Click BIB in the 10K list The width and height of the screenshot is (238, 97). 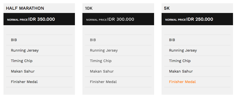coord(93,40)
